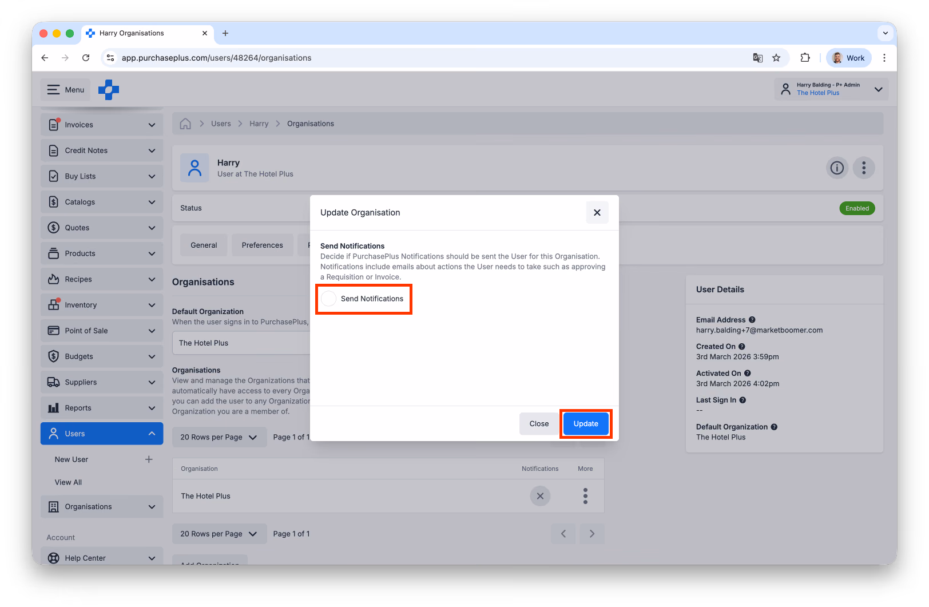Click the Created On help icon
Viewport: 929px width, 607px height.
(742, 347)
